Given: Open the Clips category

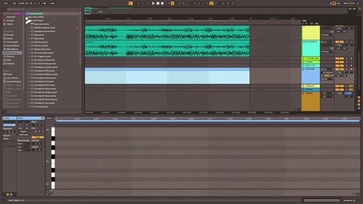Looking at the screenshot, I should (9, 60).
